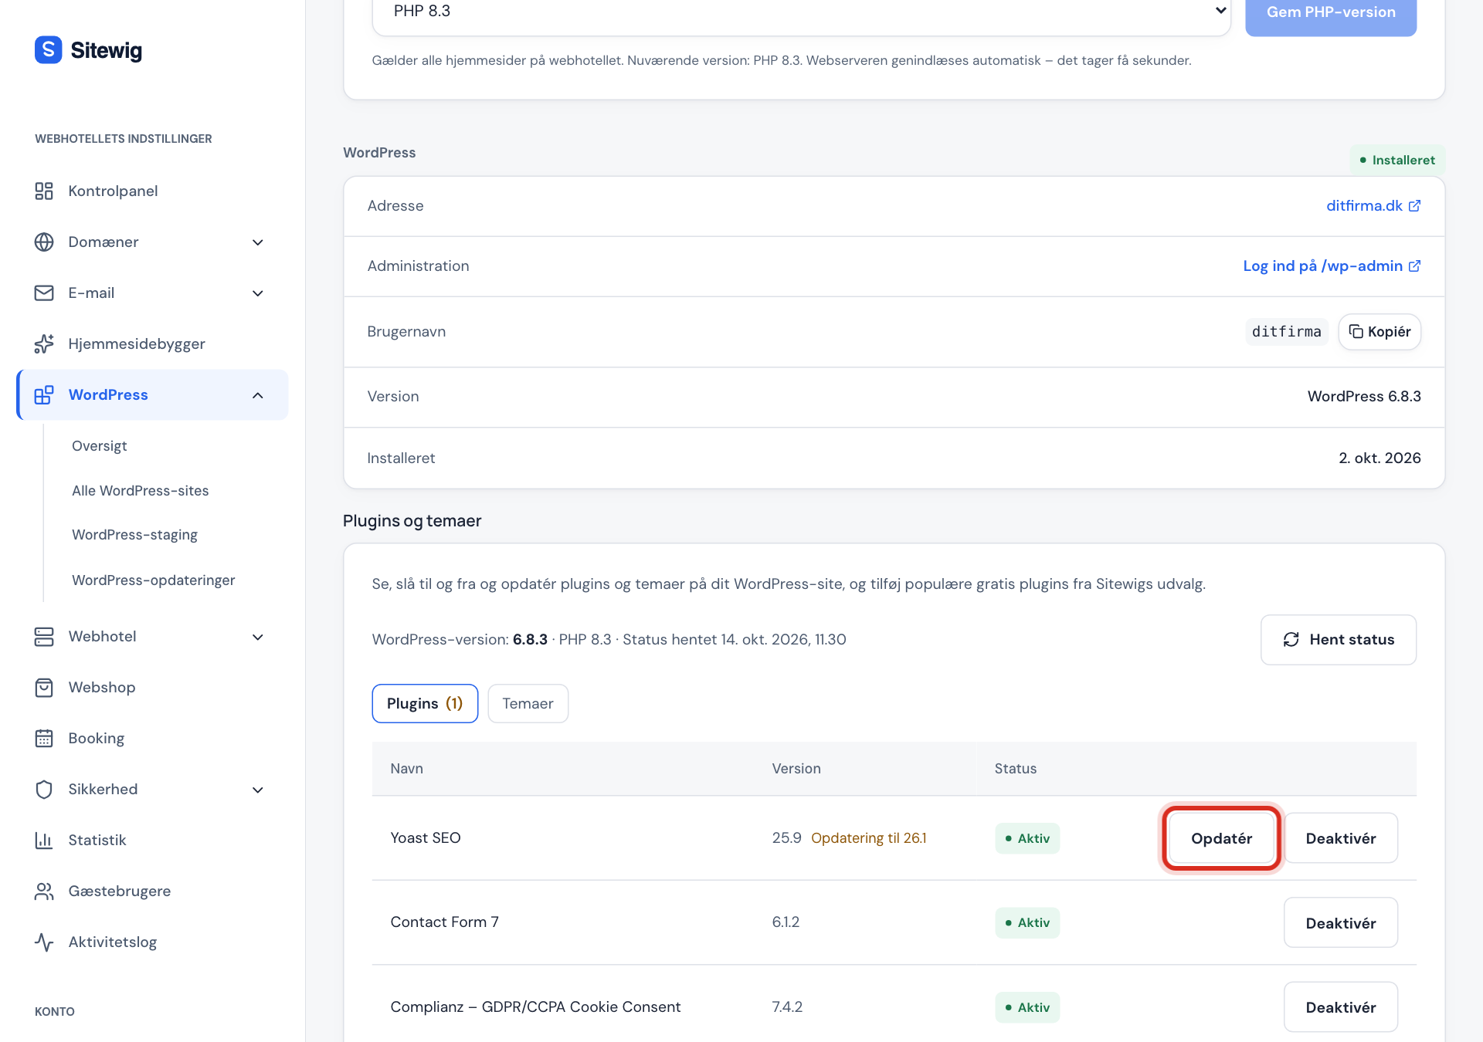Click the external link icon beside ditfirma.dk

pos(1414,205)
